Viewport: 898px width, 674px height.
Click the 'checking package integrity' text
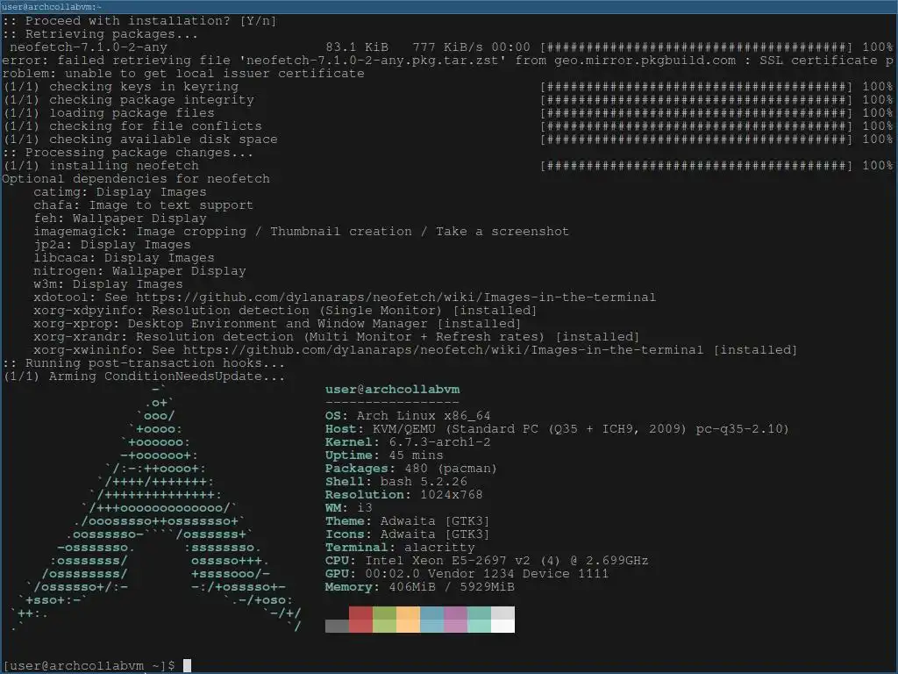pyautogui.click(x=151, y=100)
